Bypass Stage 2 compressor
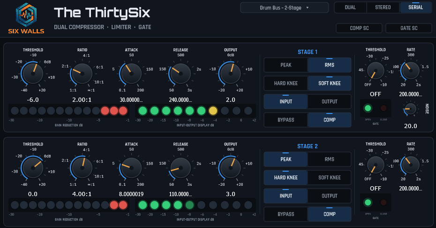The image size is (436, 228). (286, 214)
